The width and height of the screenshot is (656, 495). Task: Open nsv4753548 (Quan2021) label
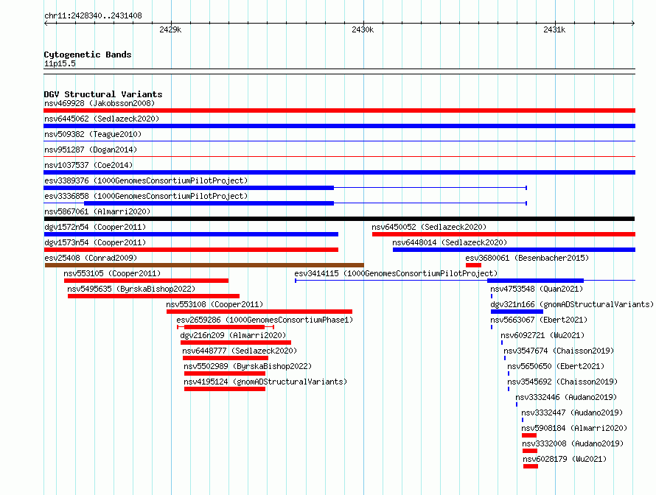click(537, 289)
